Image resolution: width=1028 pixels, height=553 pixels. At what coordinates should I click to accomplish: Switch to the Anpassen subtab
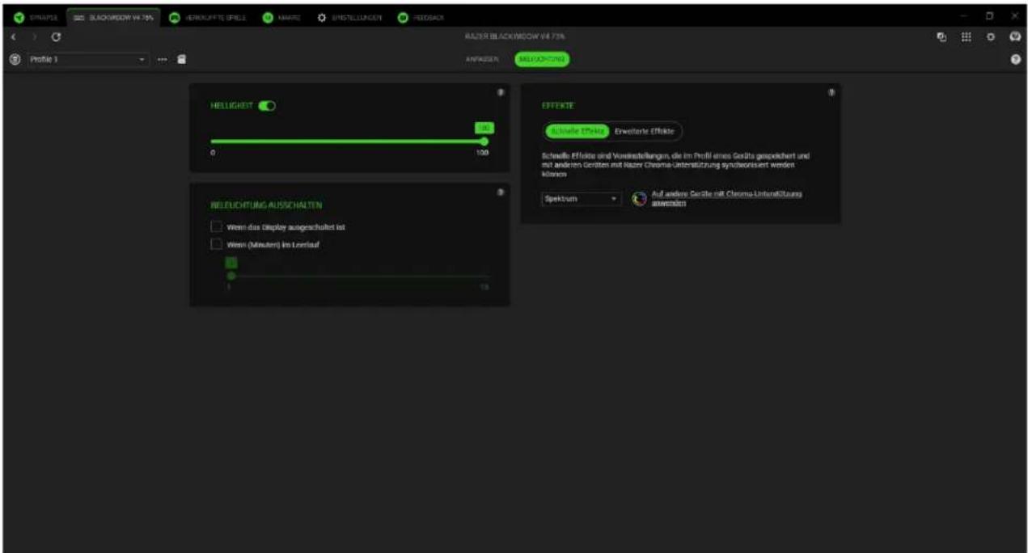pos(480,59)
